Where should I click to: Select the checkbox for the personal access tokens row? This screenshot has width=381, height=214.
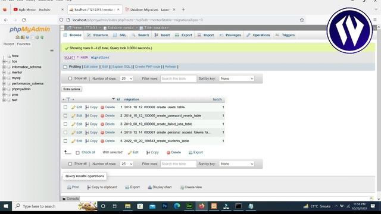(x=65, y=133)
